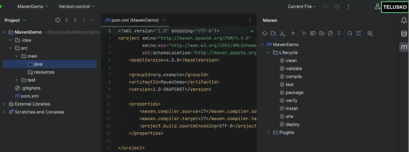Select the clean lifecycle goal
The height and width of the screenshot is (152, 409).
[x=288, y=60]
